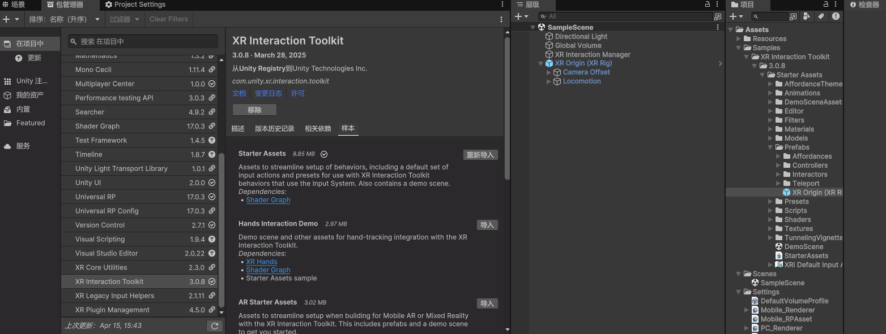Screen dimensions: 886x334
Task: Open the 文档 documentation link
Action: 239,93
